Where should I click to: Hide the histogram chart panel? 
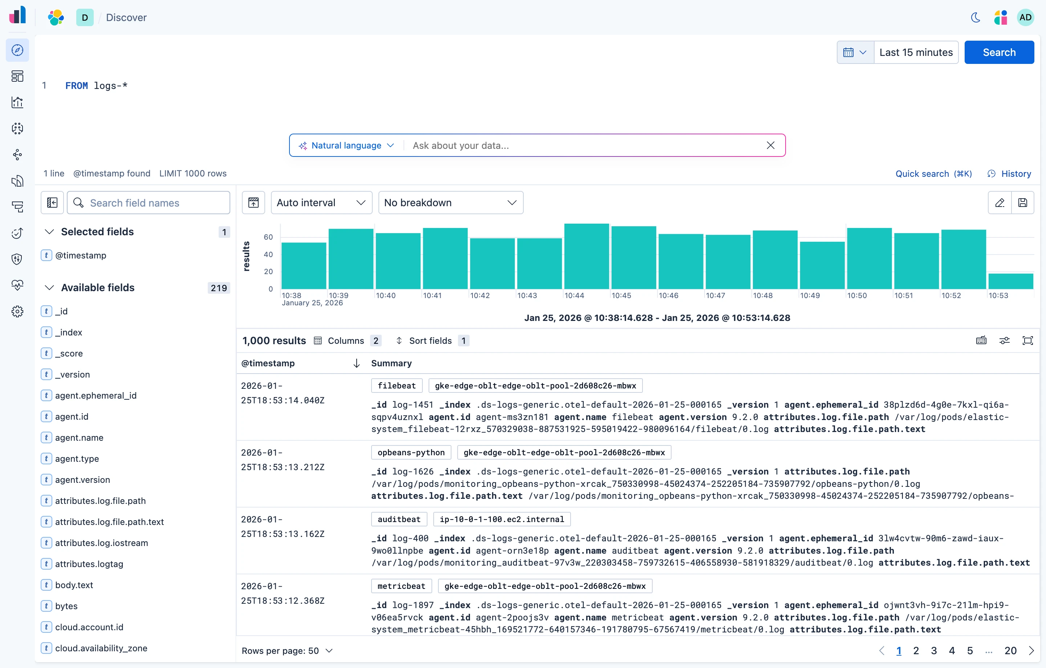click(253, 203)
